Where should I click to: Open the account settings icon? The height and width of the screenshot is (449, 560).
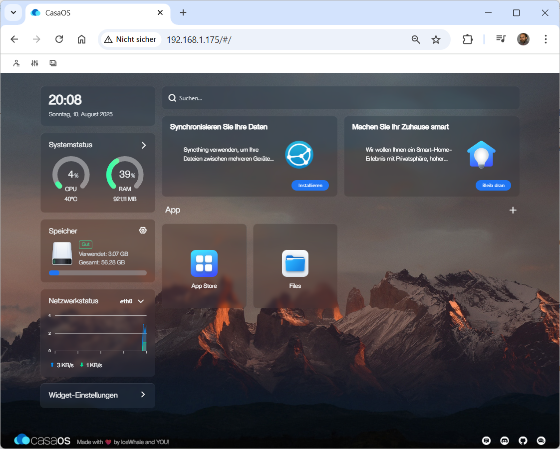click(16, 63)
